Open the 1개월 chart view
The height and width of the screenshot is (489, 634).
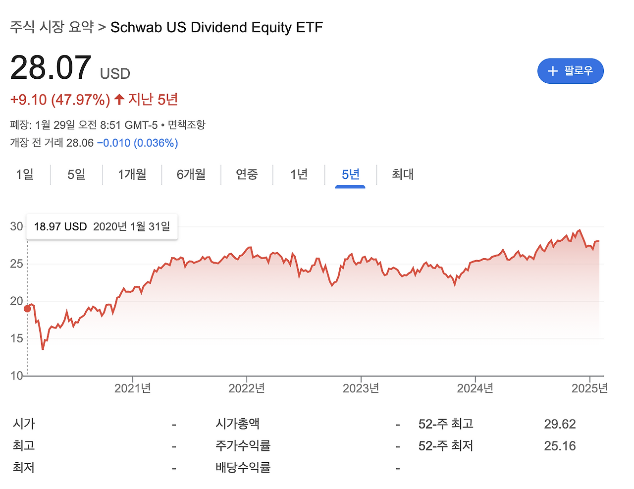(132, 174)
